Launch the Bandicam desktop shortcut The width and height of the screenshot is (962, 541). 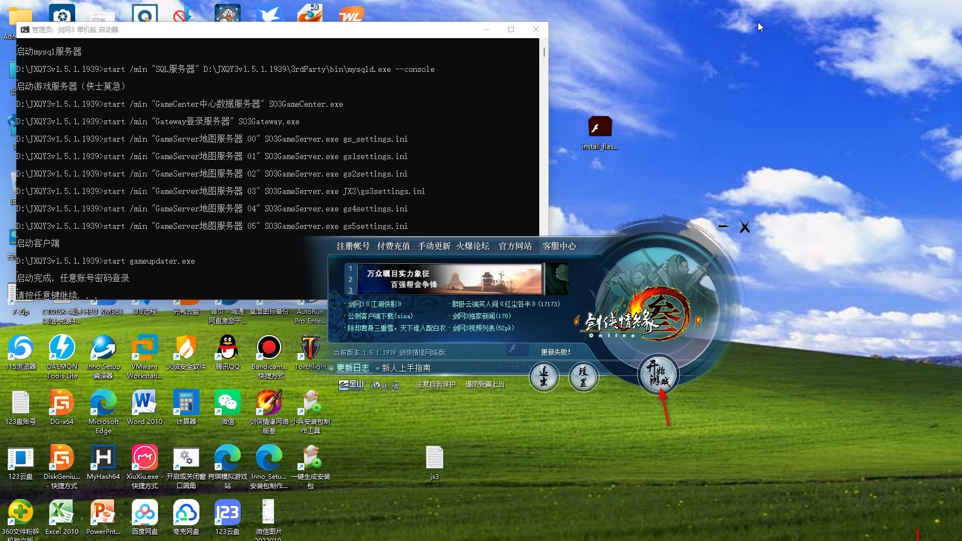(x=269, y=357)
